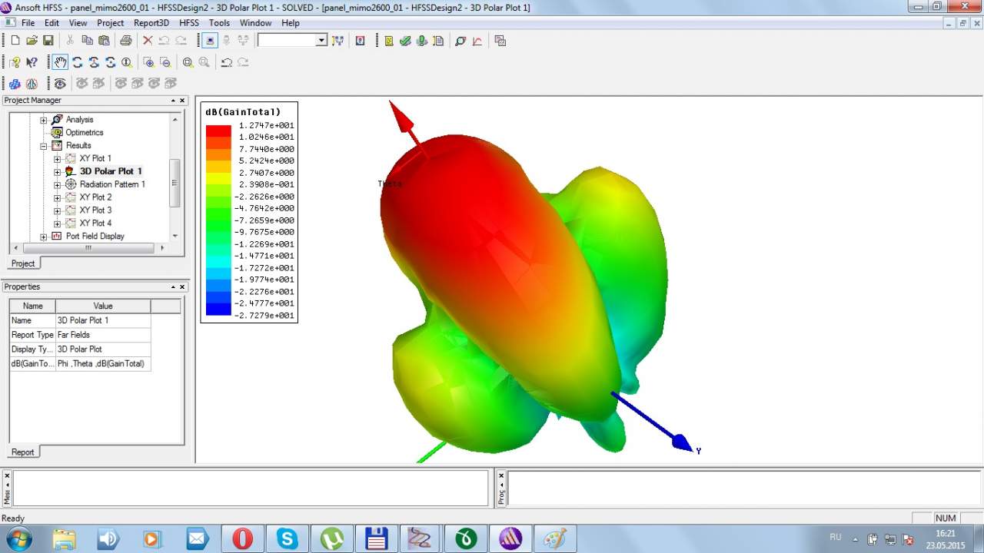Activate the What's This arrow-question help icon
The width and height of the screenshot is (984, 553).
pyautogui.click(x=32, y=62)
